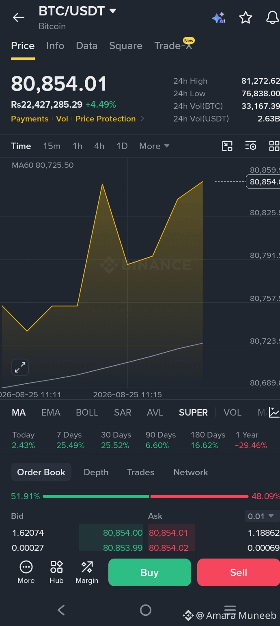Open the Price Protection link
The height and width of the screenshot is (626, 280).
[x=106, y=119]
